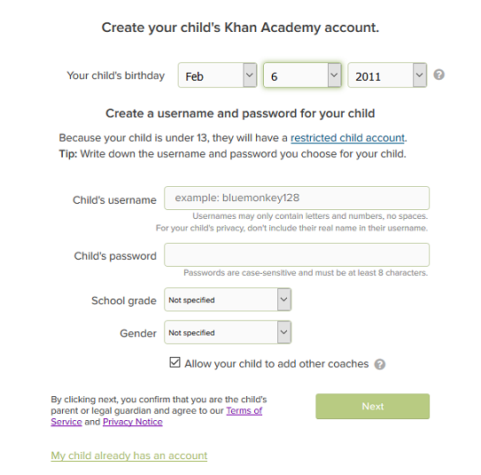Open the Privacy Notice link

point(133,422)
